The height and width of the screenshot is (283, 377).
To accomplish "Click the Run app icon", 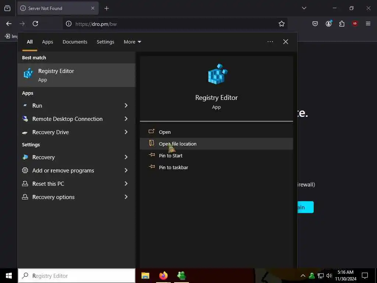I will point(25,105).
